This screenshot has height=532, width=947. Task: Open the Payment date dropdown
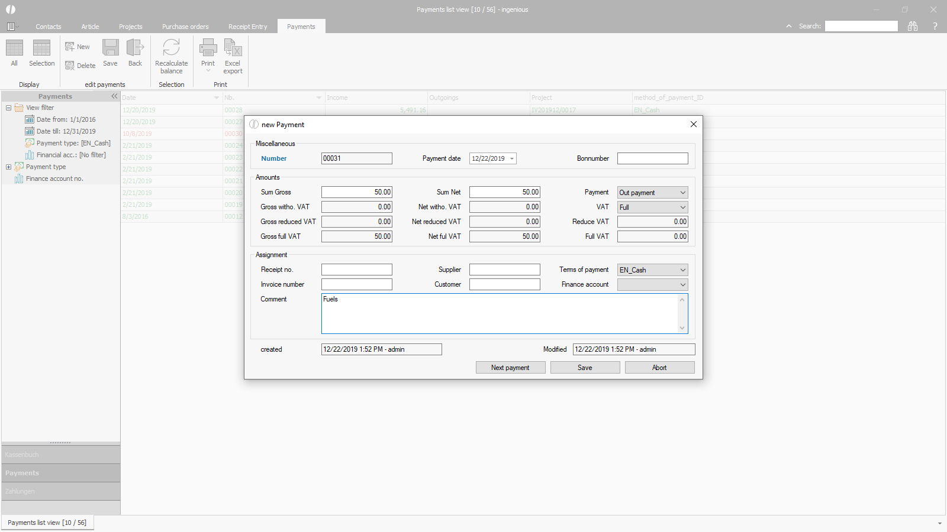click(512, 158)
